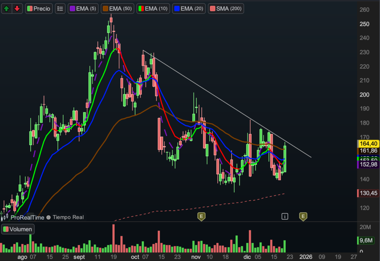380x261 pixels.
Task: Click the blue EMA (20) color swatch
Action: tap(177, 9)
